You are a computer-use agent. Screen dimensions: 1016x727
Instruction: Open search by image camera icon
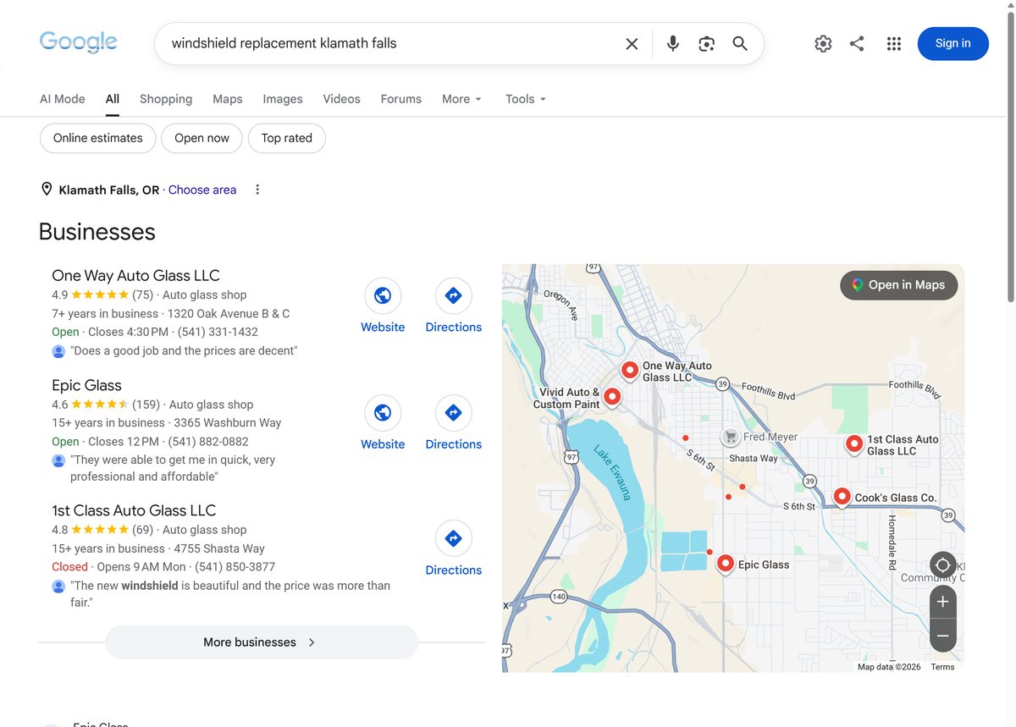click(x=707, y=43)
